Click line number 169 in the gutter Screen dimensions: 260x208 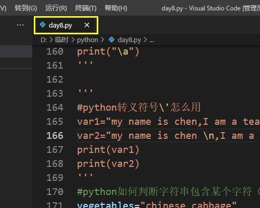click(55, 178)
